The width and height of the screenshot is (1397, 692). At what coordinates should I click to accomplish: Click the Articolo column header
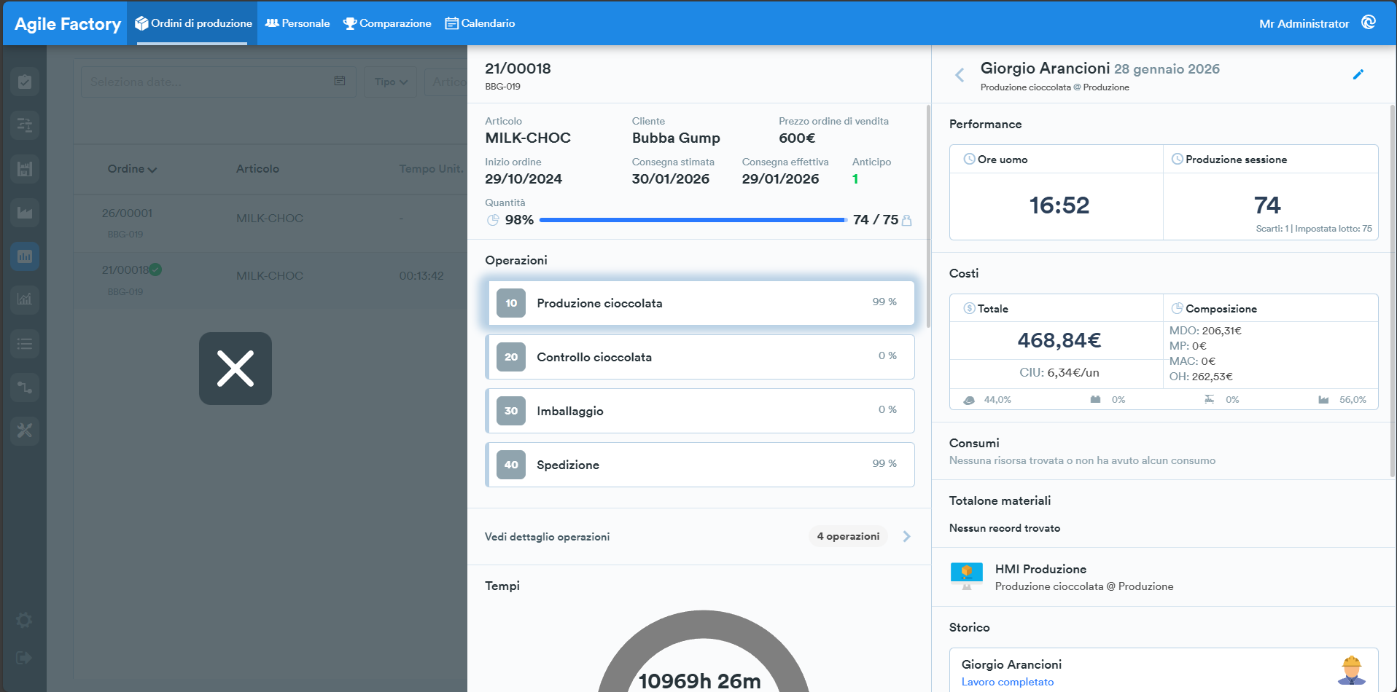click(257, 169)
